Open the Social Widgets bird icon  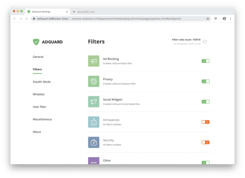94,101
